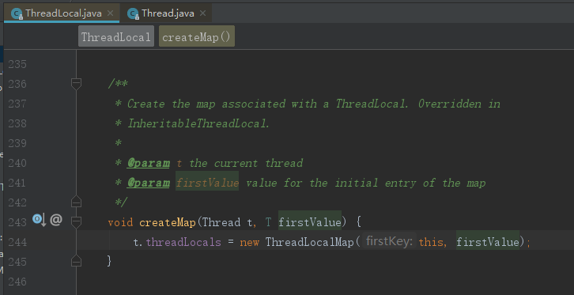Click firstValue in the Javadoc comment

(x=207, y=183)
